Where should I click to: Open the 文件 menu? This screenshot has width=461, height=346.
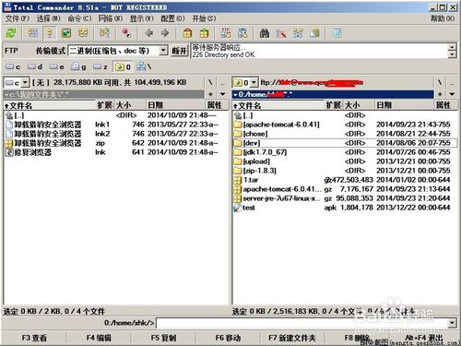pos(18,18)
